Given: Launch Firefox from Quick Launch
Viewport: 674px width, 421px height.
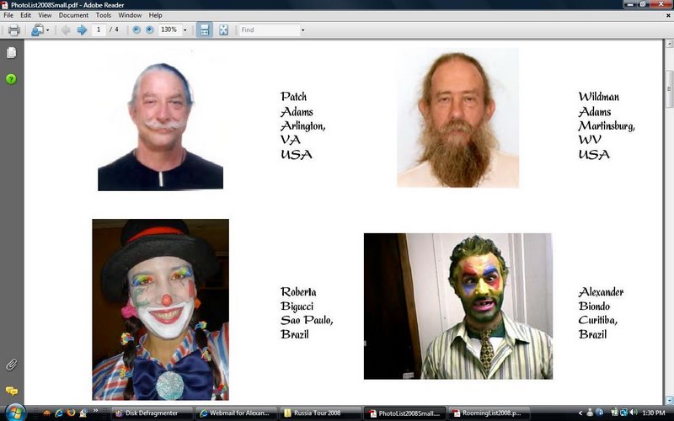Looking at the screenshot, I should pyautogui.click(x=71, y=413).
